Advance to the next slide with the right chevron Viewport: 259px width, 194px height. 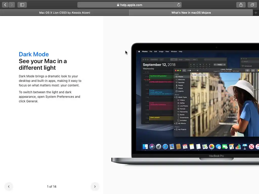click(95, 187)
